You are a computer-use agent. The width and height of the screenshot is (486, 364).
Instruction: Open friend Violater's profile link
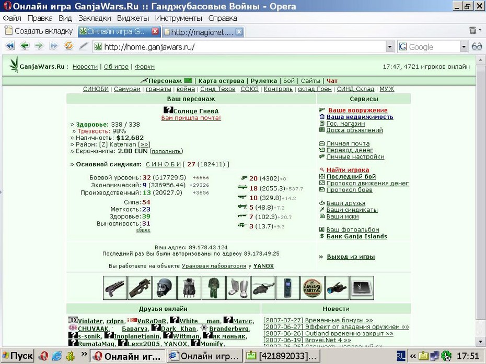coord(90,321)
